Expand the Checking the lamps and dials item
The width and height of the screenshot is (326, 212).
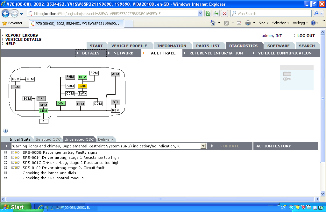pyautogui.click(x=6, y=173)
